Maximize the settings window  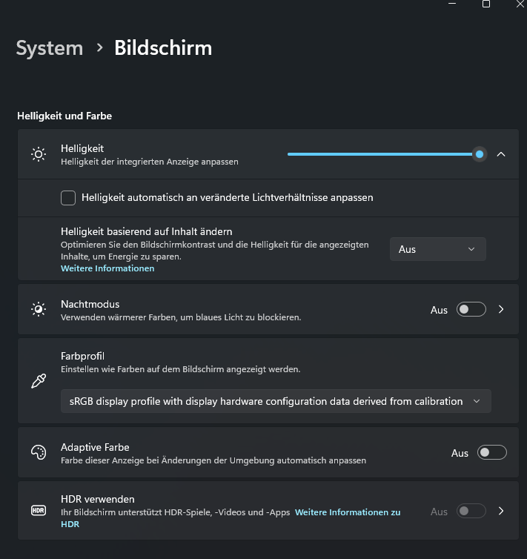click(x=486, y=4)
